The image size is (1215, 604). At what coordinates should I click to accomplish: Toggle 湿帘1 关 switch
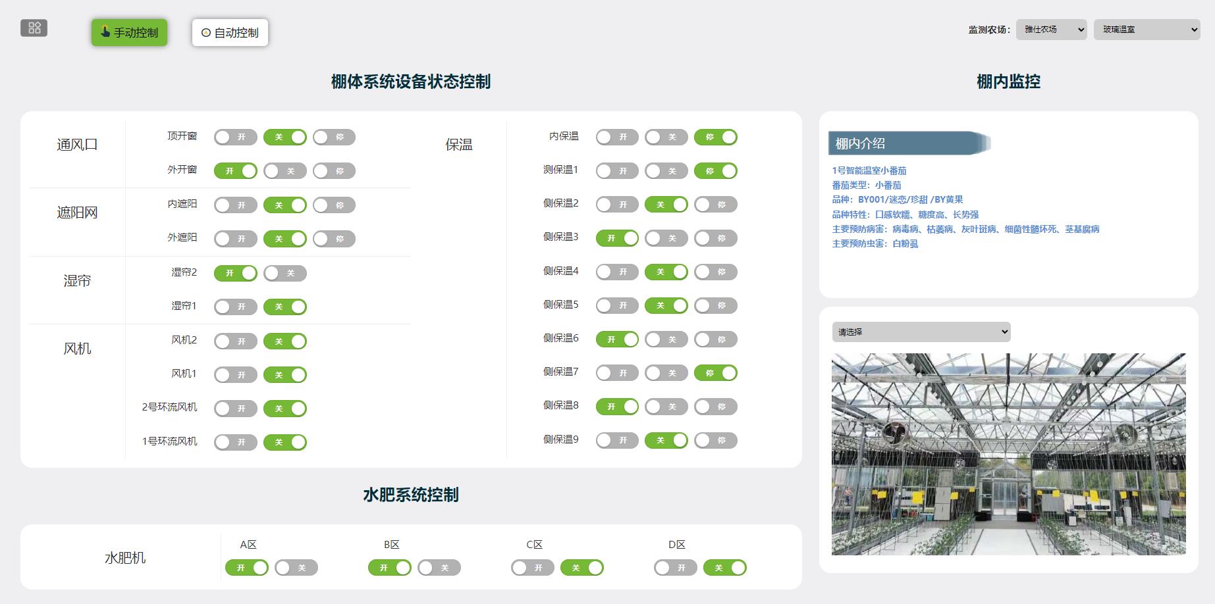pyautogui.click(x=284, y=307)
